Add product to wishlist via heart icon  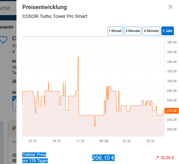pos(3,40)
